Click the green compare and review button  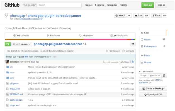pyautogui.click(x=8, y=44)
